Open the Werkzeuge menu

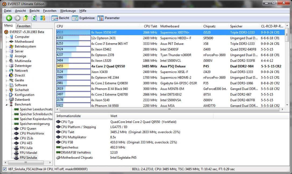click(68, 11)
